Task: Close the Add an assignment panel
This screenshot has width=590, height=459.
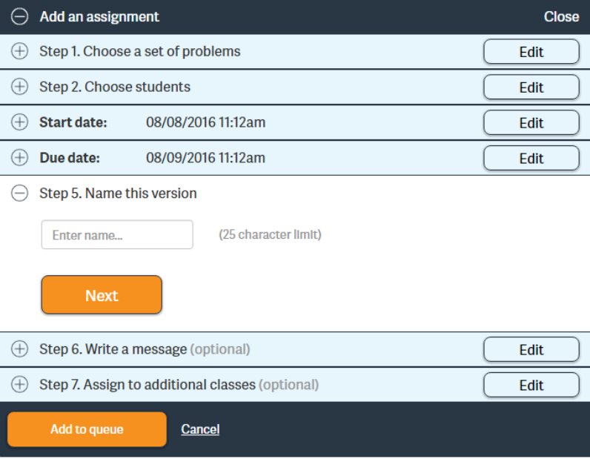Action: point(561,16)
